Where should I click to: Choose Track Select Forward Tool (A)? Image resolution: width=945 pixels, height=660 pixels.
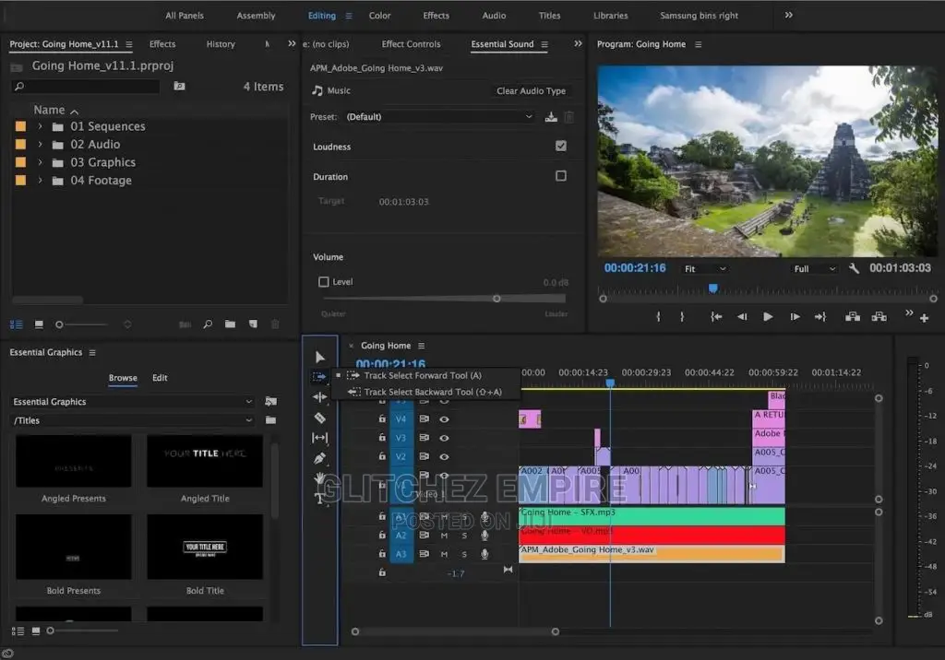423,375
